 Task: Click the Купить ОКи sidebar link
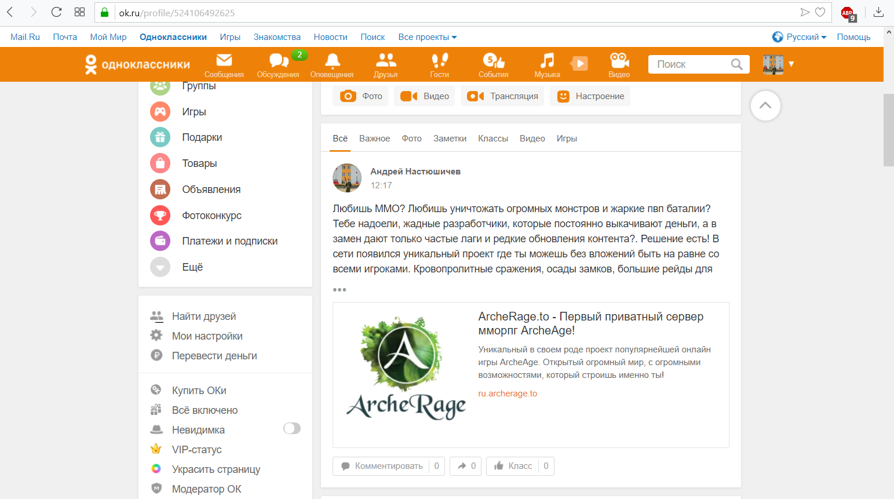coord(199,391)
